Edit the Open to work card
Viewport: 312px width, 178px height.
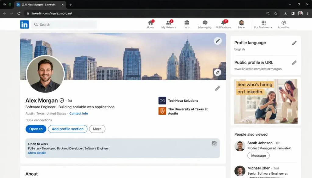[214, 143]
